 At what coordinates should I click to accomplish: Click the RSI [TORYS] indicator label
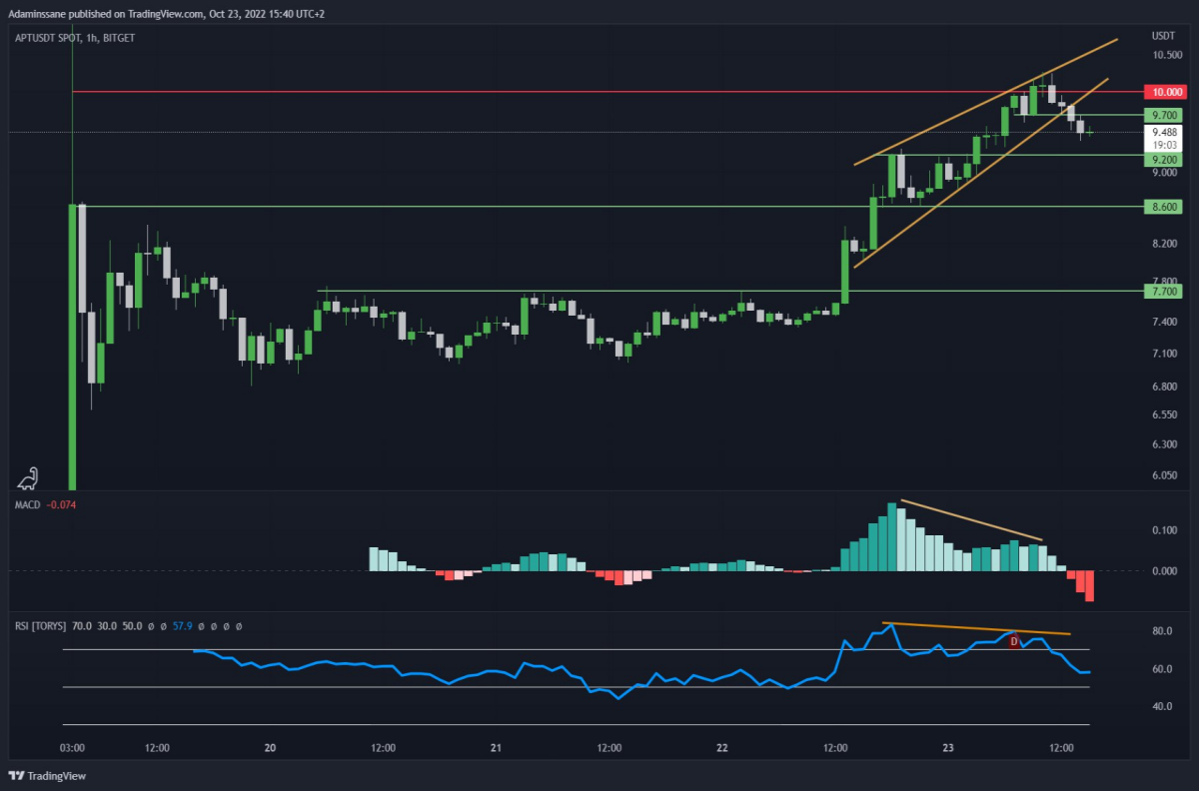click(x=41, y=626)
